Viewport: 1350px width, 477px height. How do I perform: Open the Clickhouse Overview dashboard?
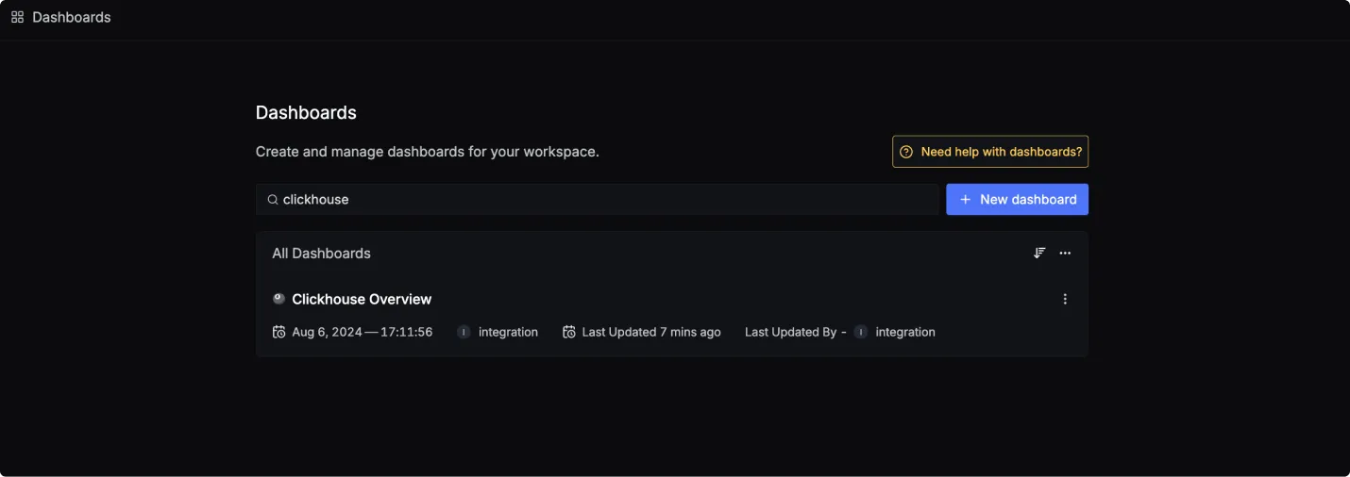(362, 299)
